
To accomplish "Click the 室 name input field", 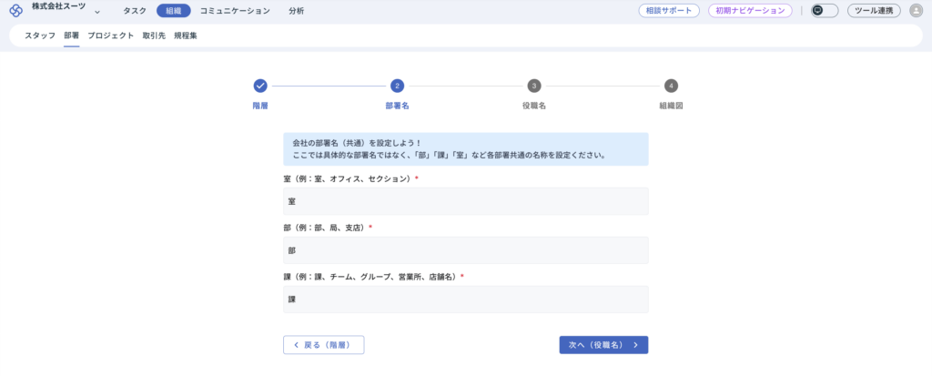I will point(465,202).
